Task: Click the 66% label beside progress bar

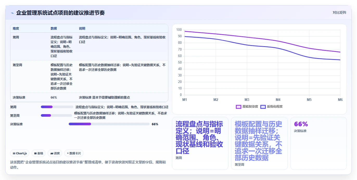Action: [155, 124]
